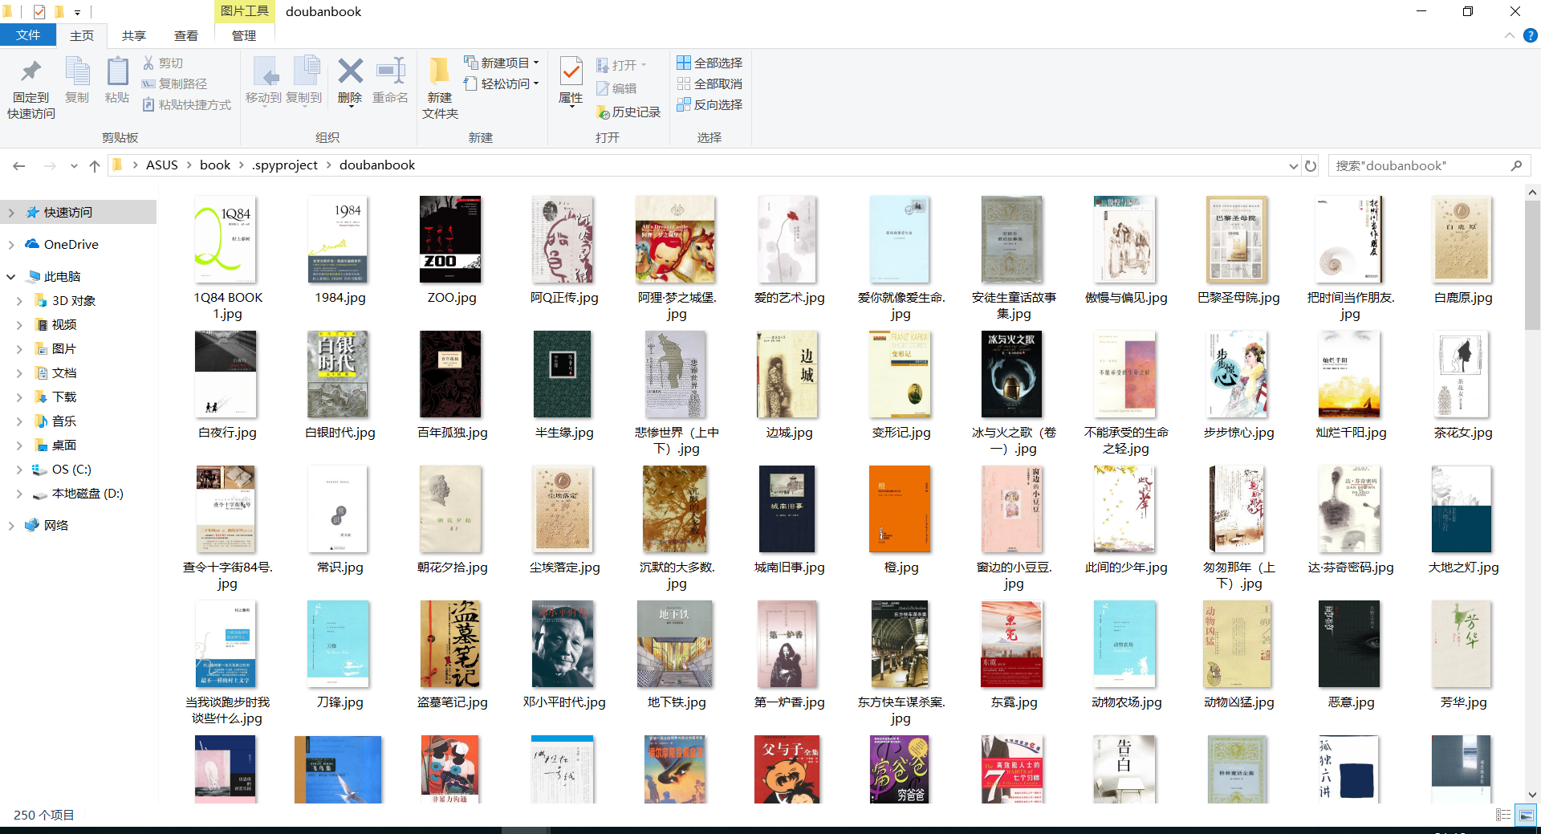Click the Cut (剪切) scissors command

(163, 63)
